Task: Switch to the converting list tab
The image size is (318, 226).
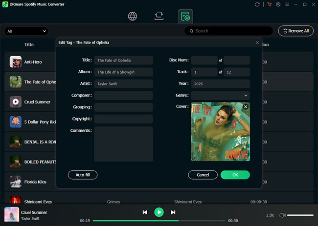Action: (x=159, y=16)
